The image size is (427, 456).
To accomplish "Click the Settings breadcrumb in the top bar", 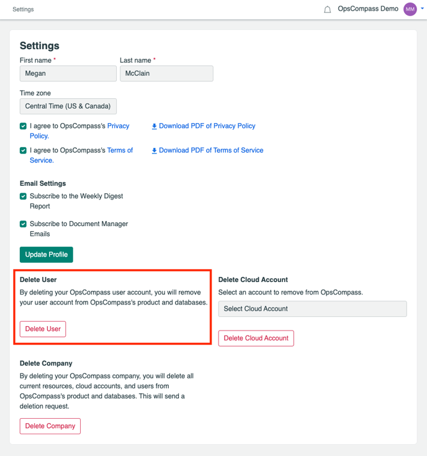I will pos(23,9).
